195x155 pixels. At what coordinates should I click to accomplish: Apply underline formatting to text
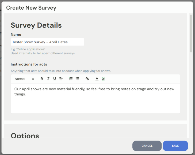pyautogui.click(x=55, y=79)
